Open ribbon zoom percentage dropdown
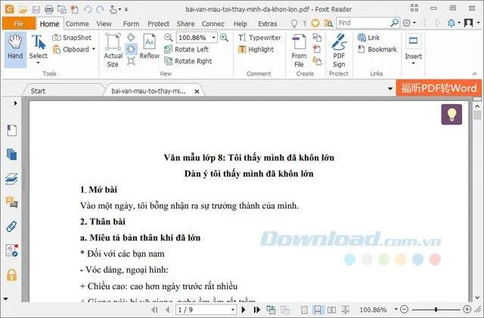Image resolution: width=484 pixels, height=318 pixels. (x=213, y=38)
